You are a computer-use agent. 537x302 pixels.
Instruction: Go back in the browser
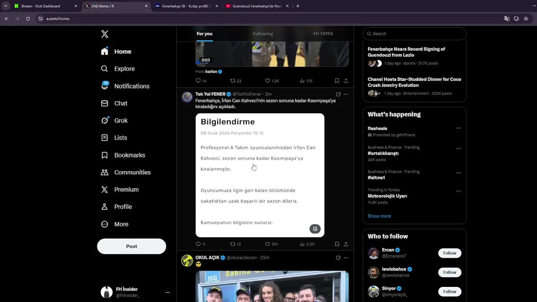[7, 19]
